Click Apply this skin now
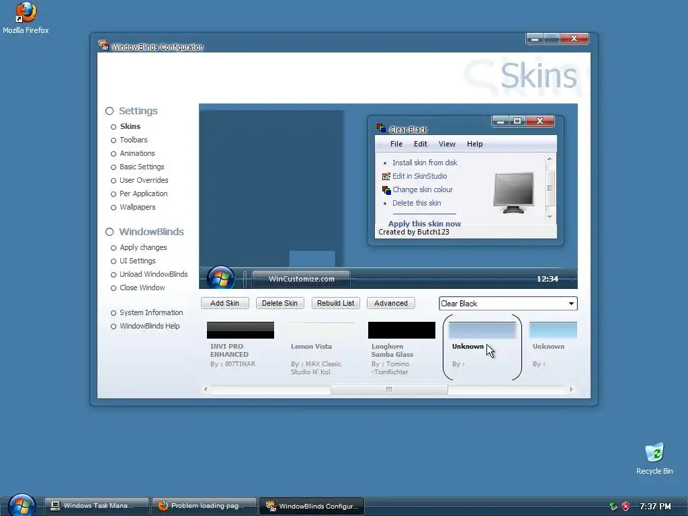The image size is (688, 516). (425, 224)
